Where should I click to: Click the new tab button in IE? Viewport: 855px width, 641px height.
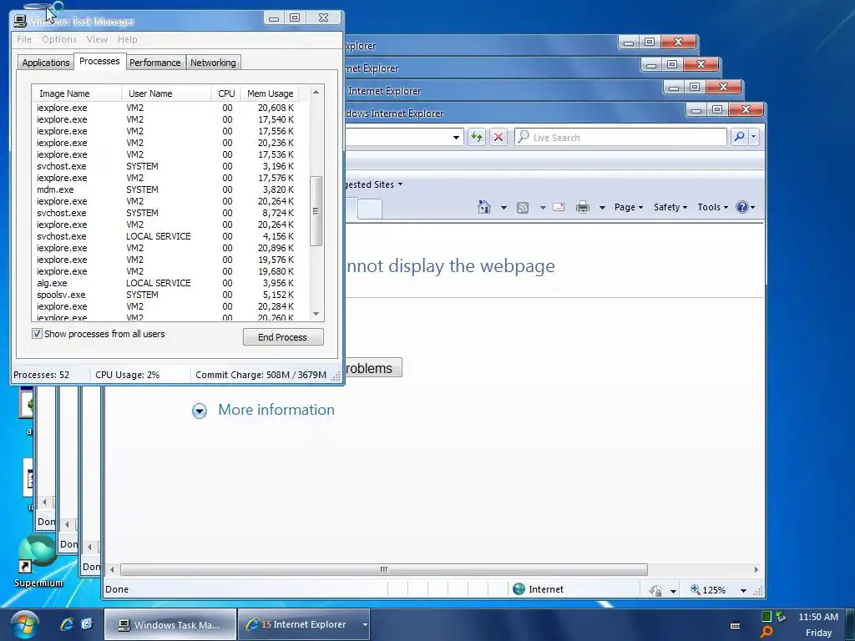[x=370, y=209]
